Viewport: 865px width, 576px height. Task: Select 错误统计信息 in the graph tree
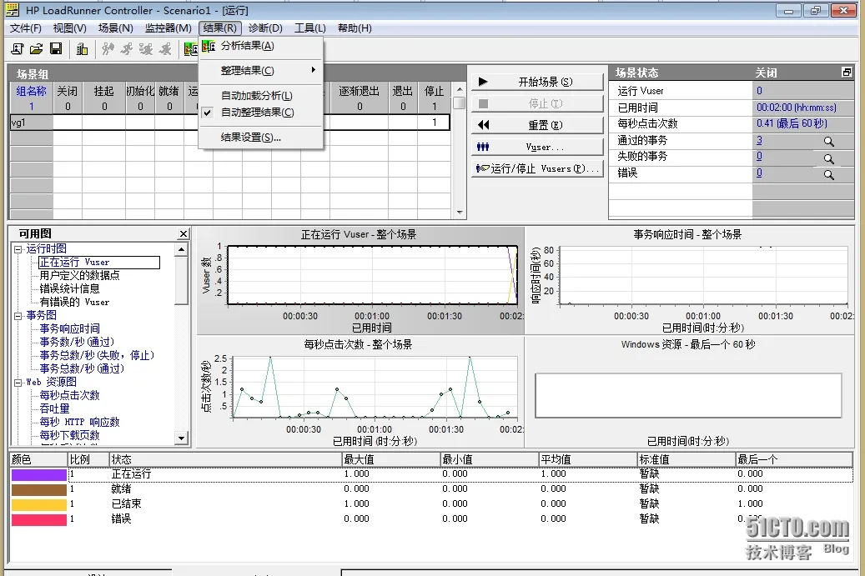[x=69, y=288]
